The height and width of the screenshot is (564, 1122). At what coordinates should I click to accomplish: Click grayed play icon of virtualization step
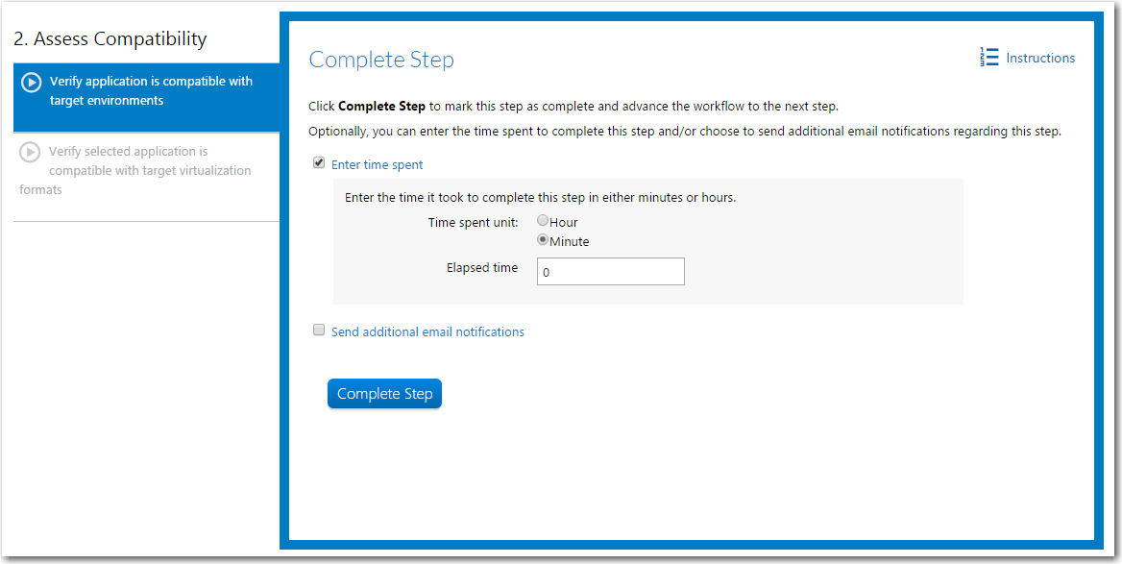coord(30,153)
